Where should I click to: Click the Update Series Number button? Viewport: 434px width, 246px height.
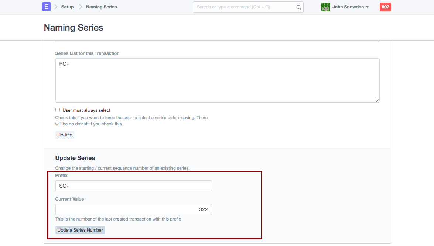click(x=80, y=230)
